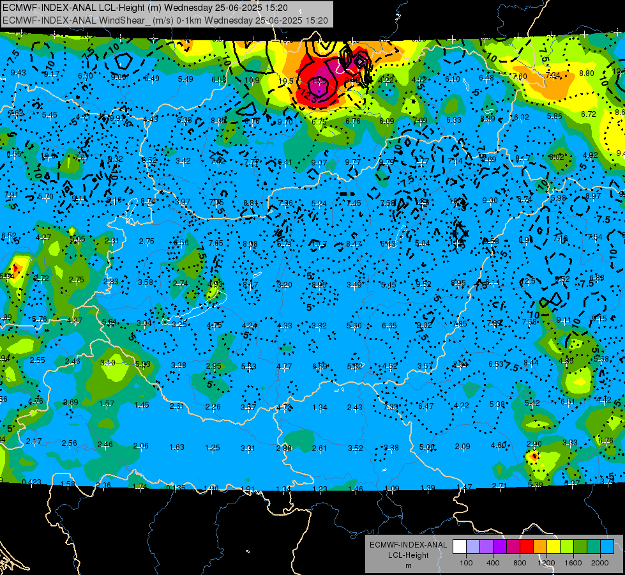The height and width of the screenshot is (575, 625).
Task: Click the wind shear value '2.26'
Action: [x=213, y=407]
